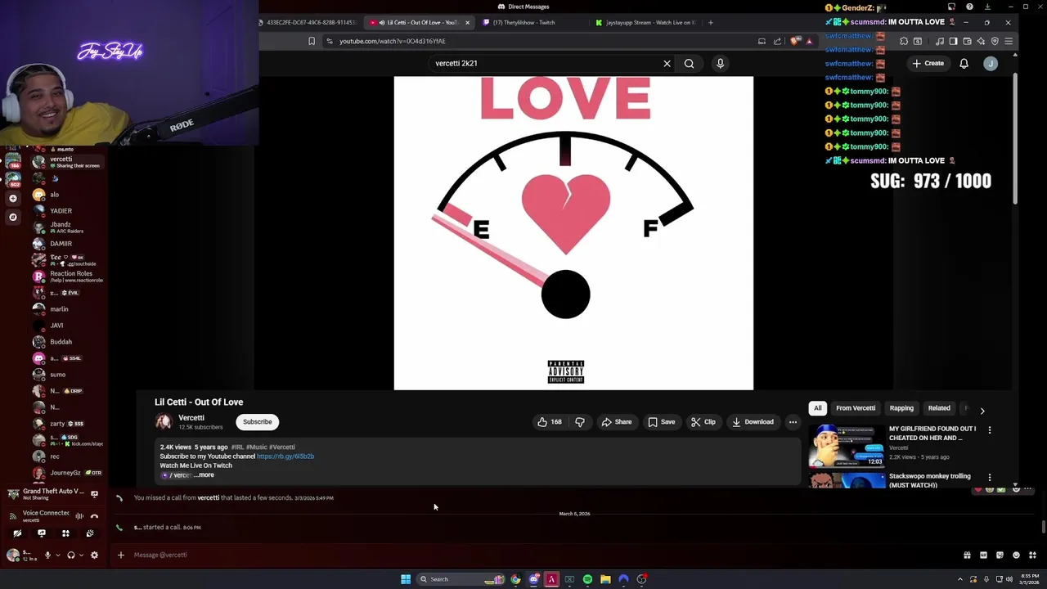Like the Out Of Love video
Viewport: 1047px width, 589px height.
click(x=549, y=422)
